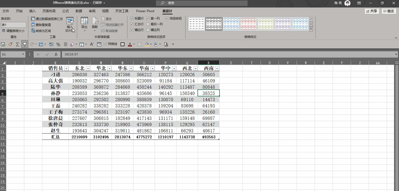Toggle the Filter funnel icon in quick toolbar
The image size is (399, 191).
25,44
